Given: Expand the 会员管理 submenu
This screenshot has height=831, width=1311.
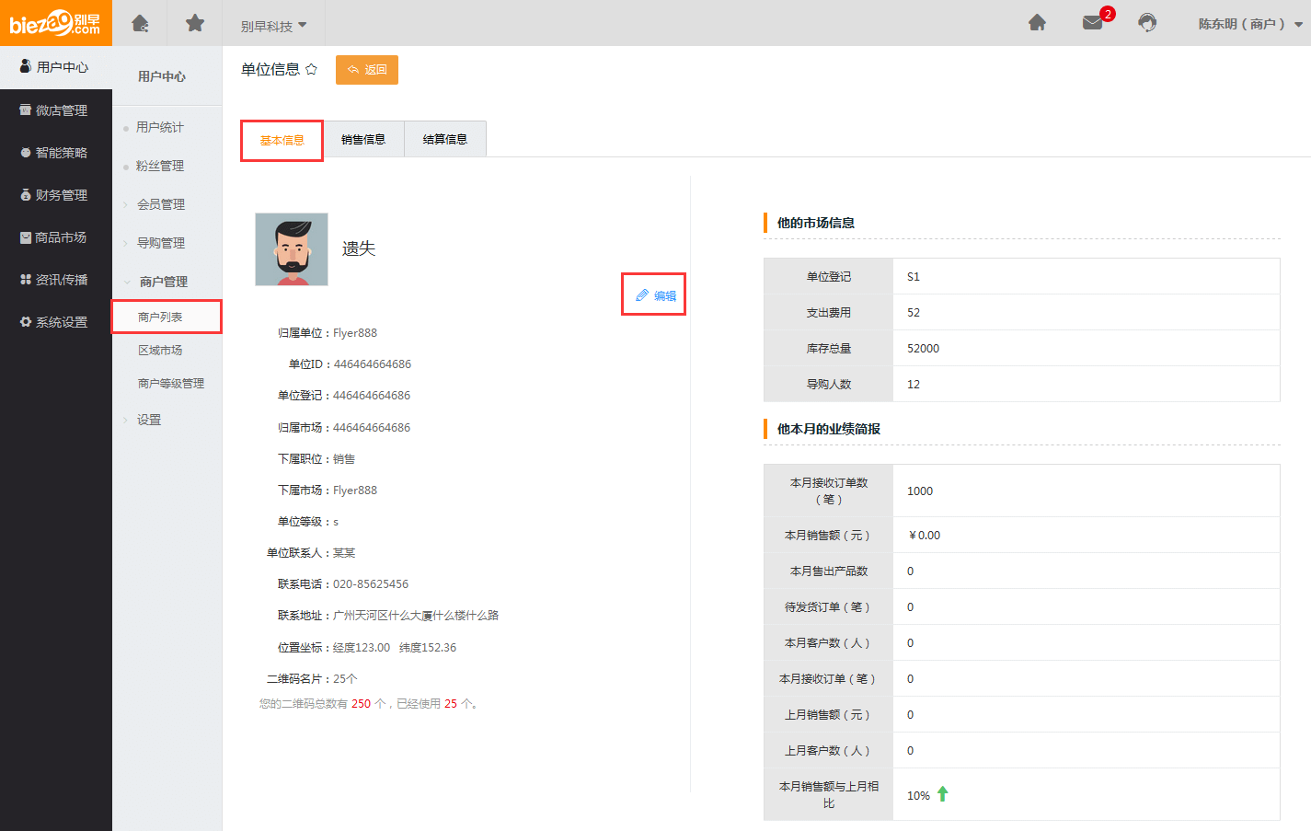Looking at the screenshot, I should pyautogui.click(x=161, y=204).
